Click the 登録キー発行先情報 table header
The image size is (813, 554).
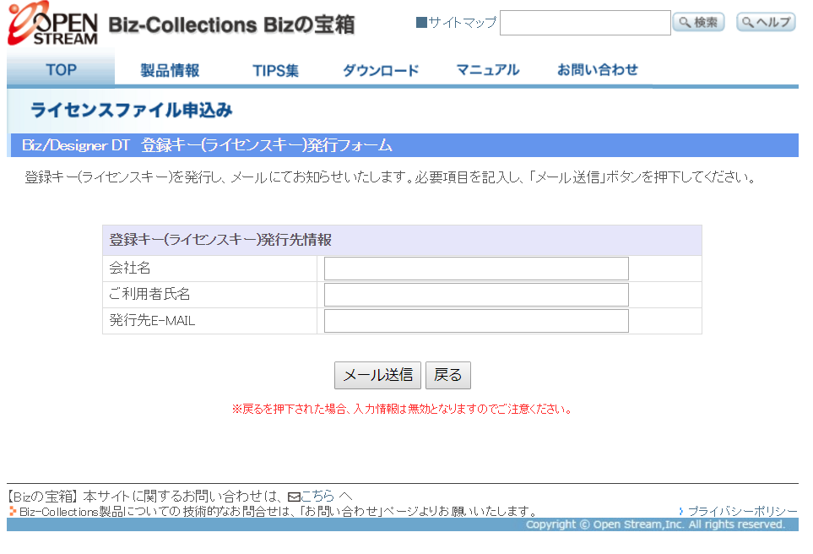(402, 240)
